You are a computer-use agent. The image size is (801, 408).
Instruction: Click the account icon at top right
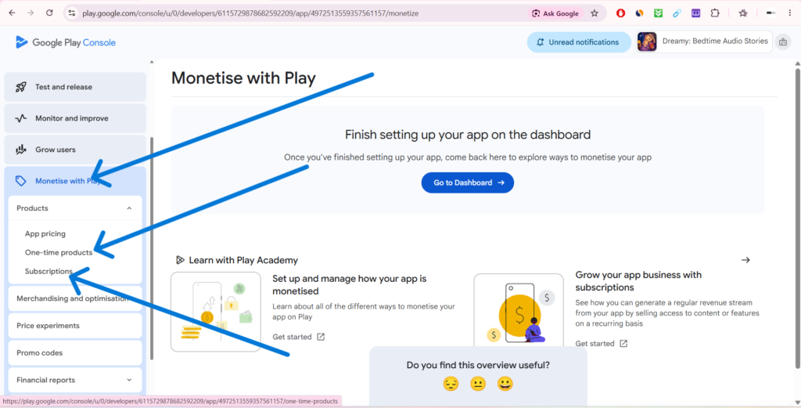pos(782,42)
